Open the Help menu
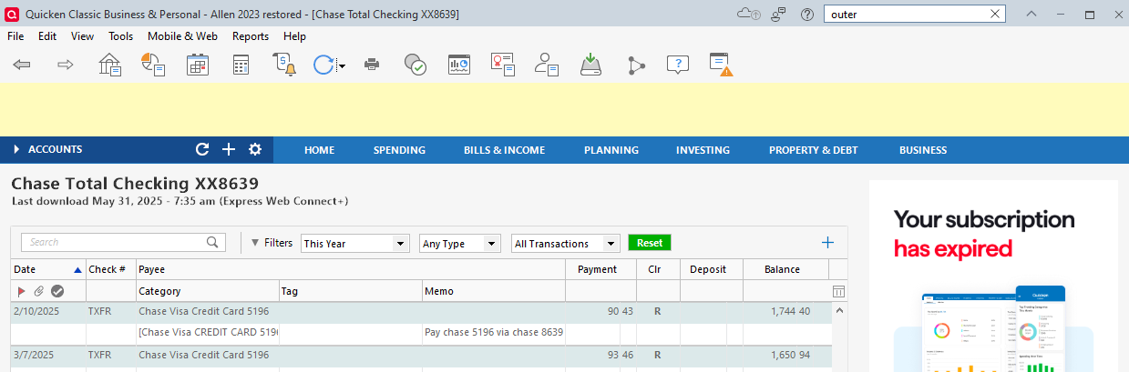The height and width of the screenshot is (372, 1129). [294, 36]
